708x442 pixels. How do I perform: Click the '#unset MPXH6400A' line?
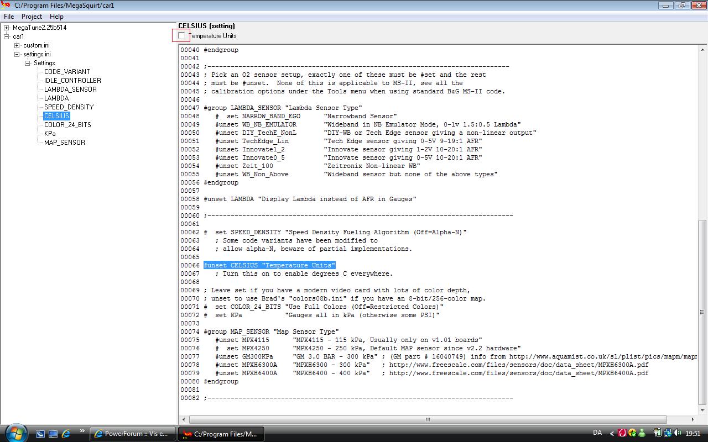pos(431,373)
